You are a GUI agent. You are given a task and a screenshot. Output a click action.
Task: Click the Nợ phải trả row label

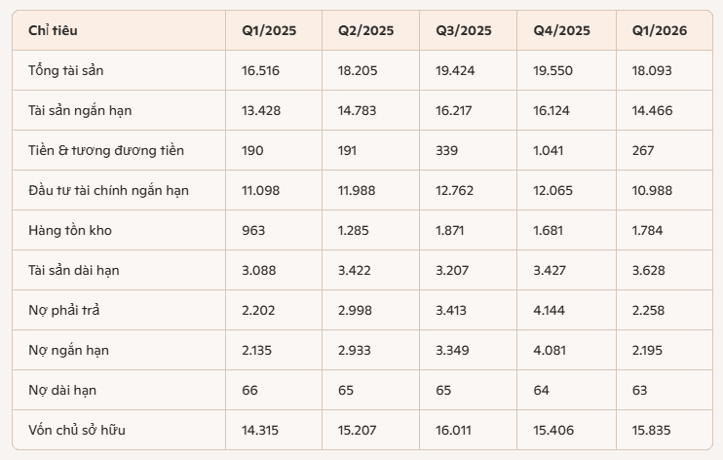point(63,310)
